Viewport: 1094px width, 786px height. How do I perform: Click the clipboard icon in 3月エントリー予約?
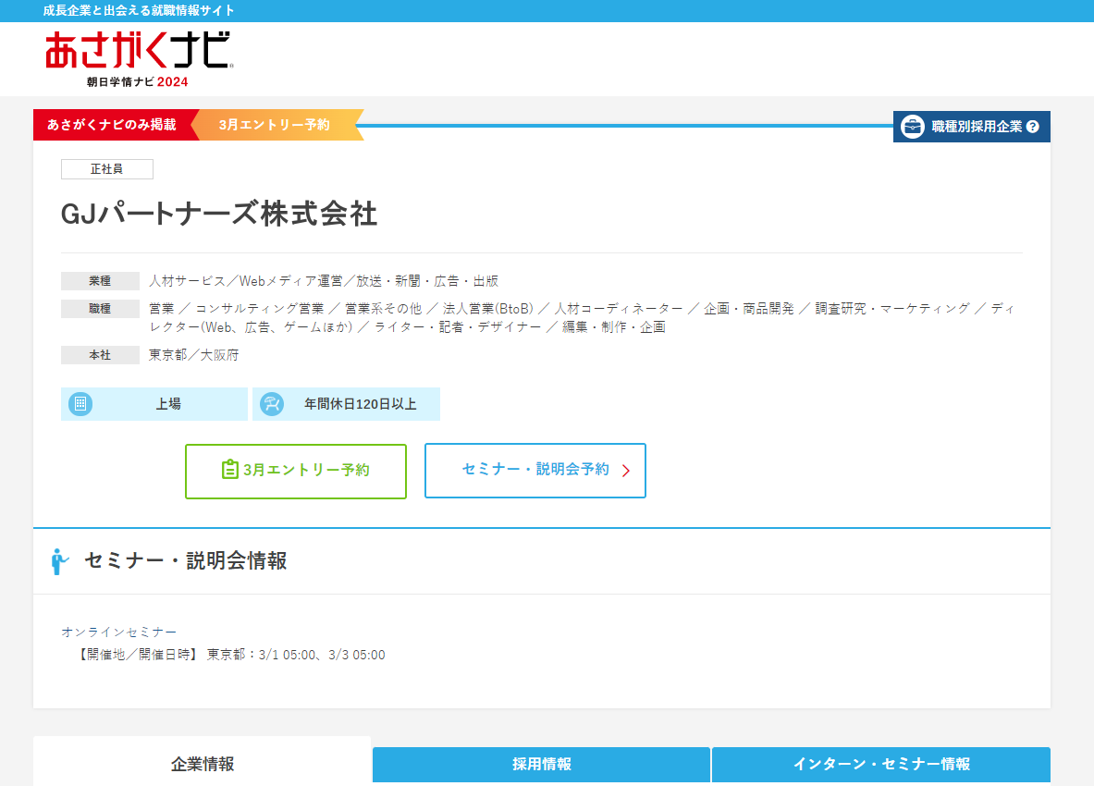click(x=229, y=470)
